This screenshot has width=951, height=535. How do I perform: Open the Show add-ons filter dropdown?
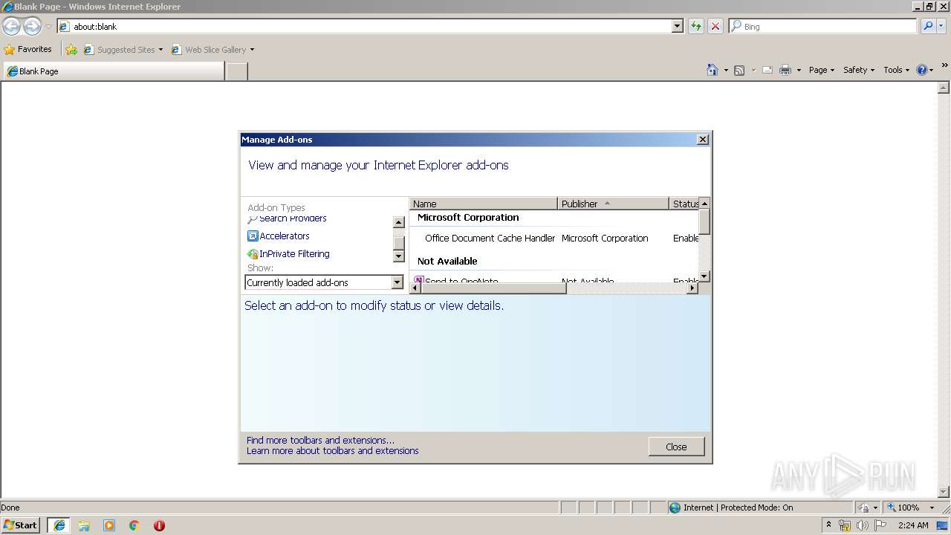pos(397,282)
